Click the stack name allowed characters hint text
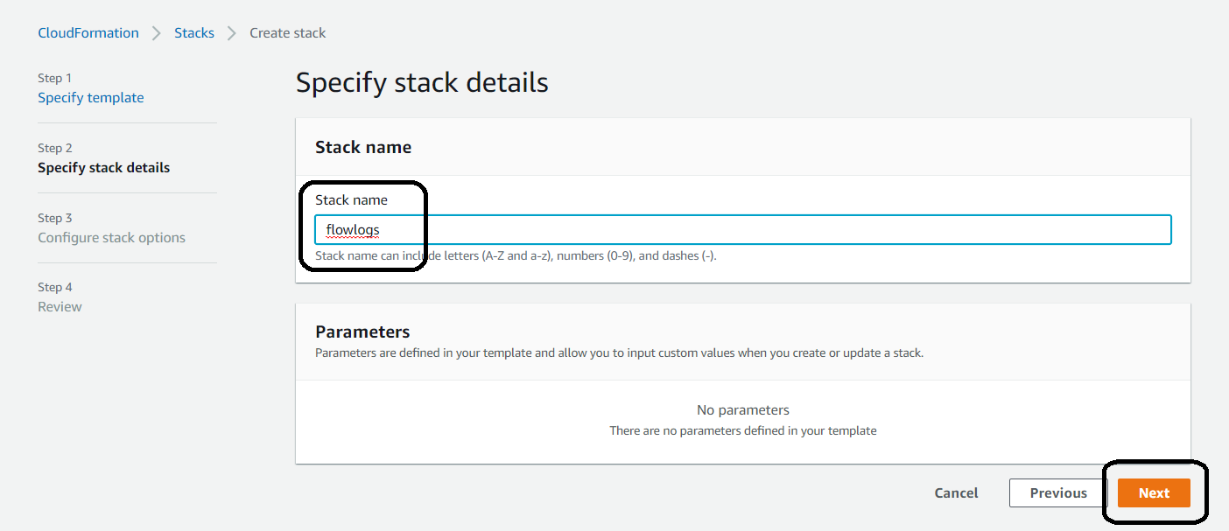The height and width of the screenshot is (531, 1229). (x=516, y=256)
